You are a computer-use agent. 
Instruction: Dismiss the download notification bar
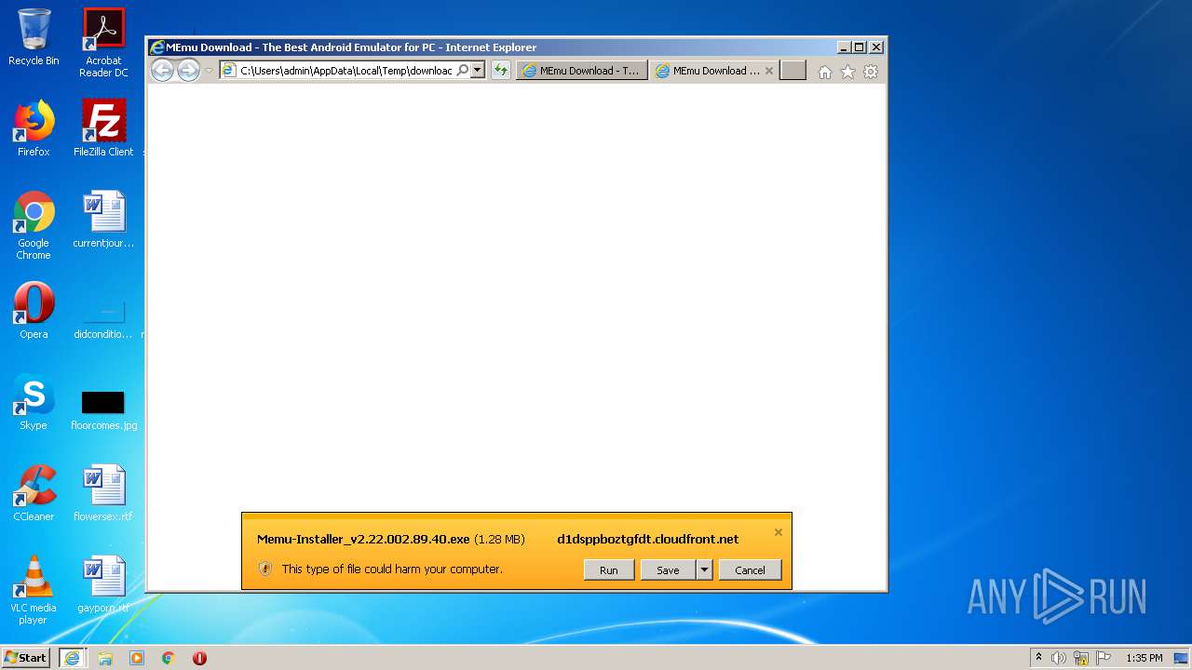pos(779,532)
